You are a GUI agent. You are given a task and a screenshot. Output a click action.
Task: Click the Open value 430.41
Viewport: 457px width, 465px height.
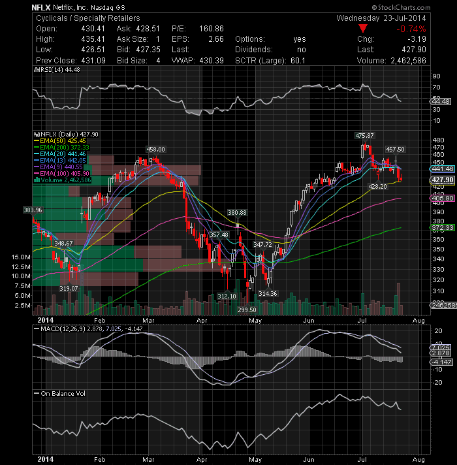coord(93,29)
